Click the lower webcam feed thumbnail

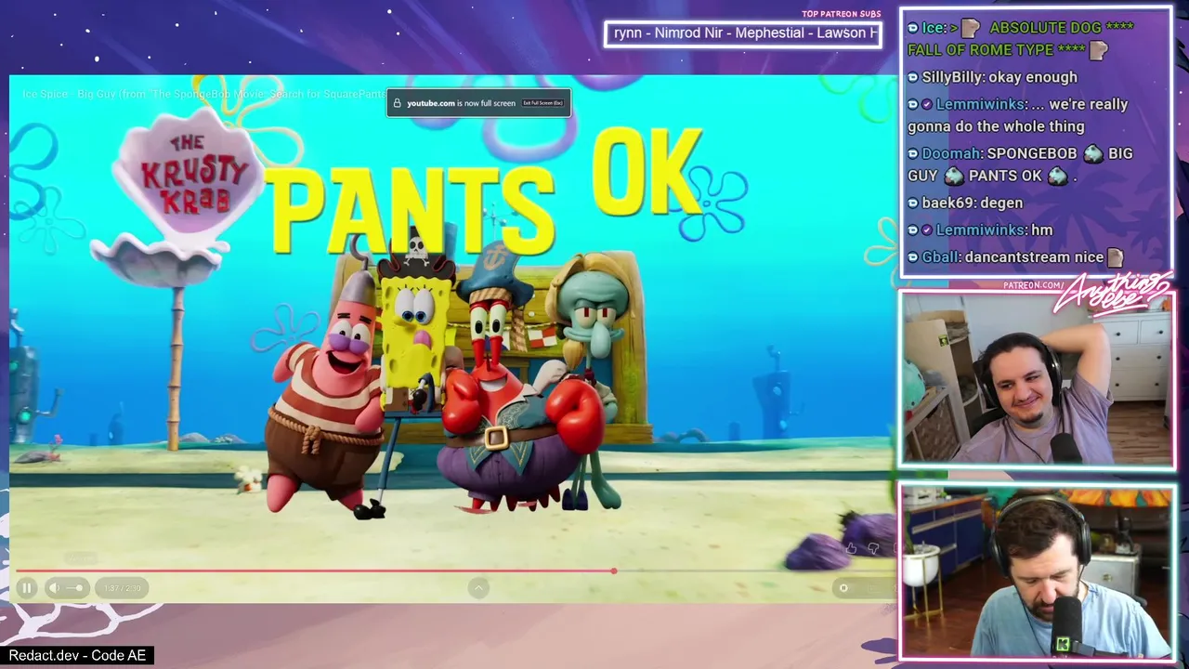click(1037, 573)
